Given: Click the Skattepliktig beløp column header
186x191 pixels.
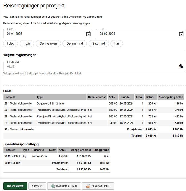Looking at the screenshot, I should pyautogui.click(x=171, y=97).
